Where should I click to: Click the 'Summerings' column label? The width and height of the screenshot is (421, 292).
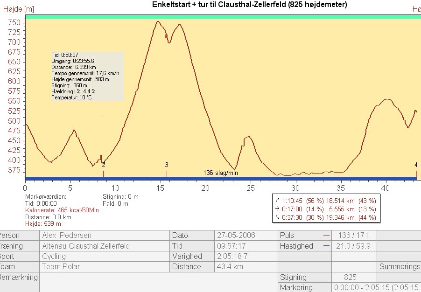click(400, 266)
